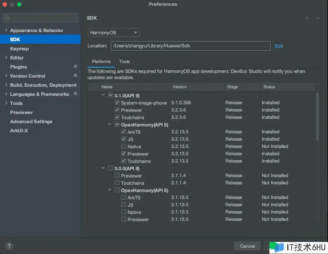Click Not Installed status of Native 3.2.13.5
Viewport: 328px width, 254px height.
275,146
